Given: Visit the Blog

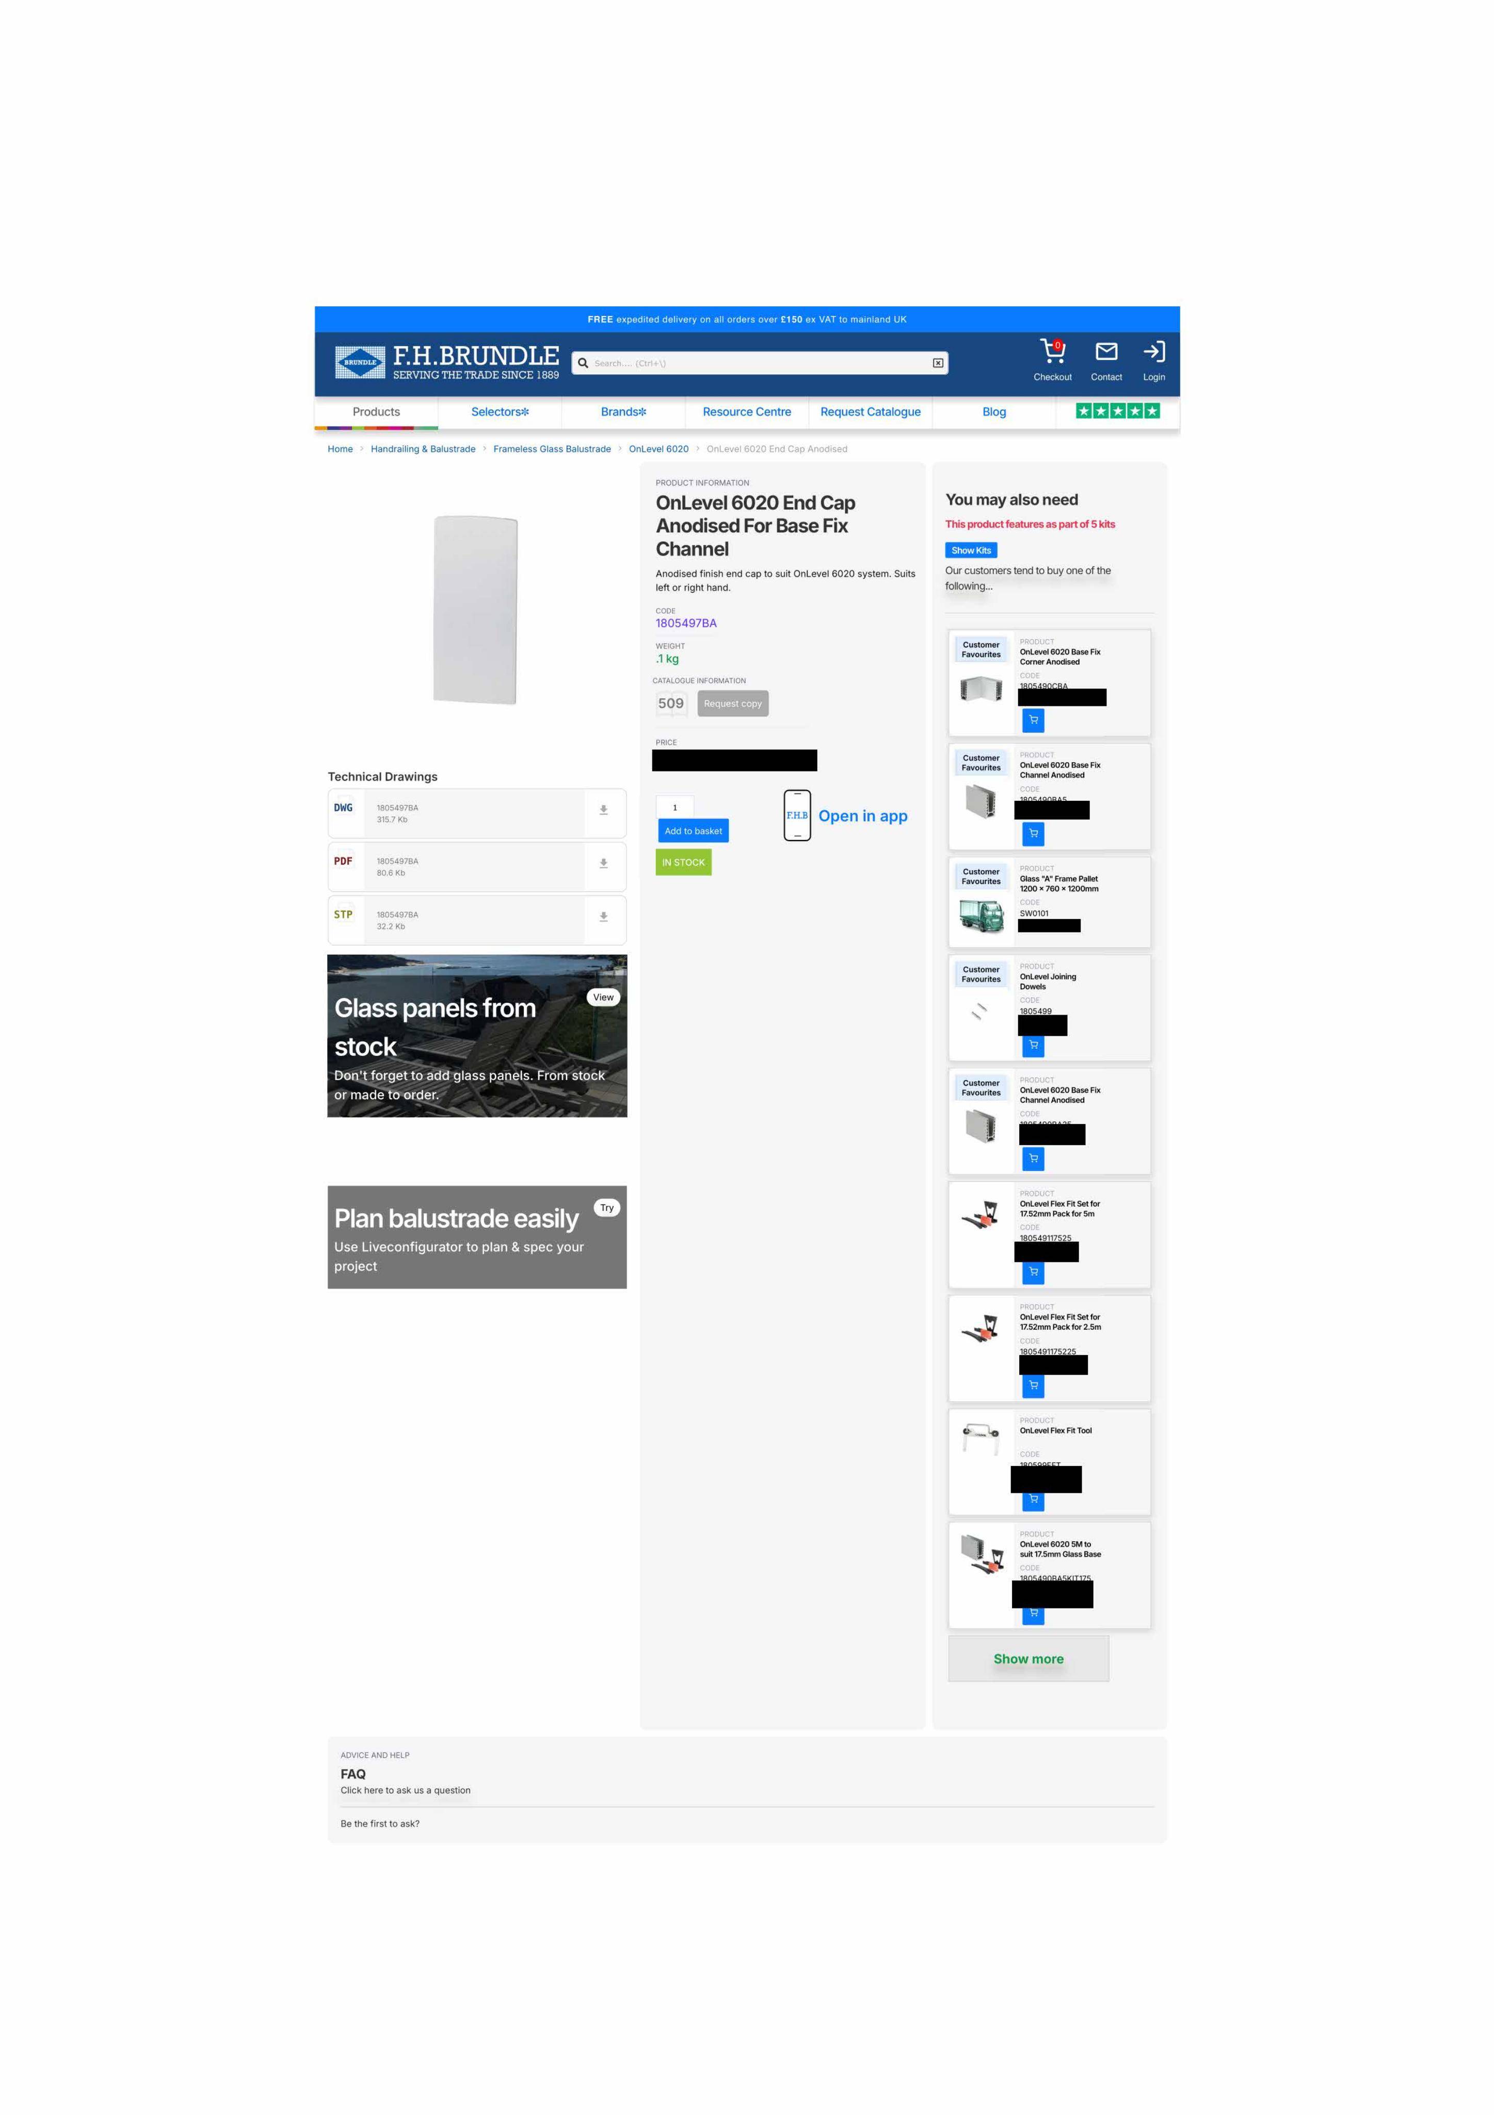Looking at the screenshot, I should [x=993, y=412].
